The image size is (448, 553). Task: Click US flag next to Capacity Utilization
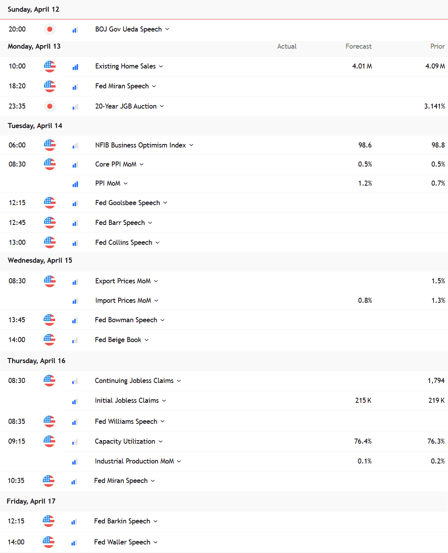pyautogui.click(x=49, y=441)
